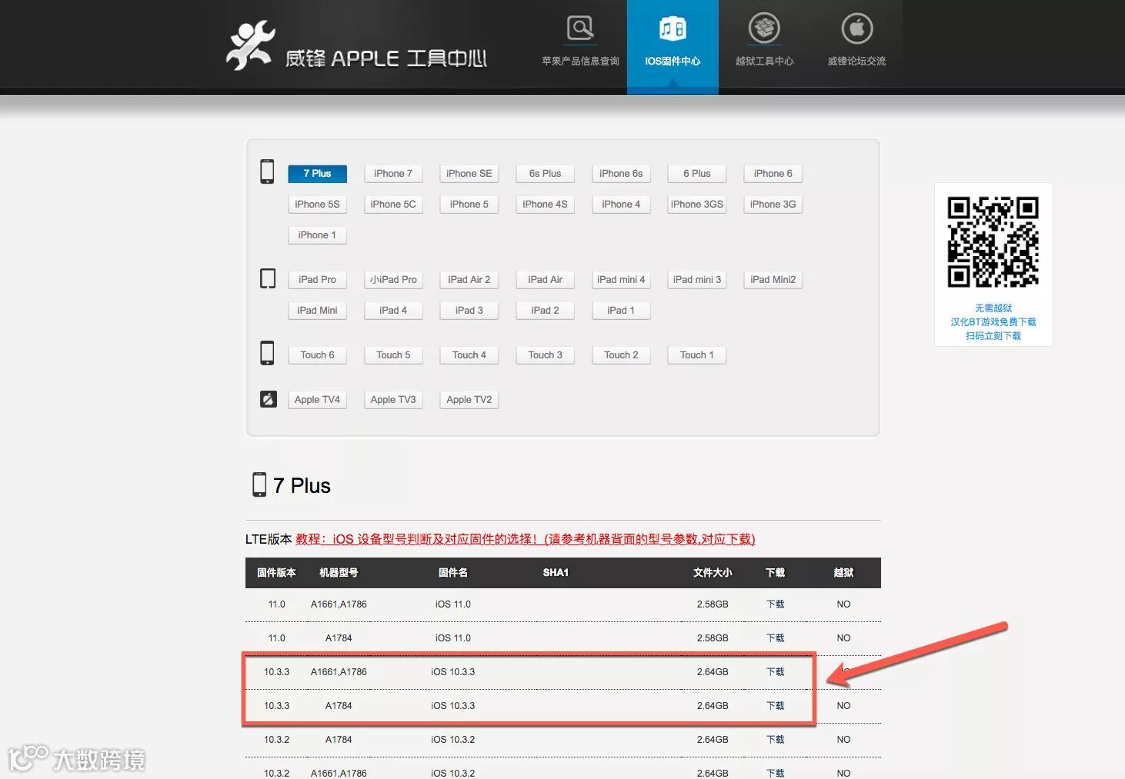Image resolution: width=1125 pixels, height=779 pixels.
Task: Select the iPad 1 device button
Action: click(x=621, y=311)
